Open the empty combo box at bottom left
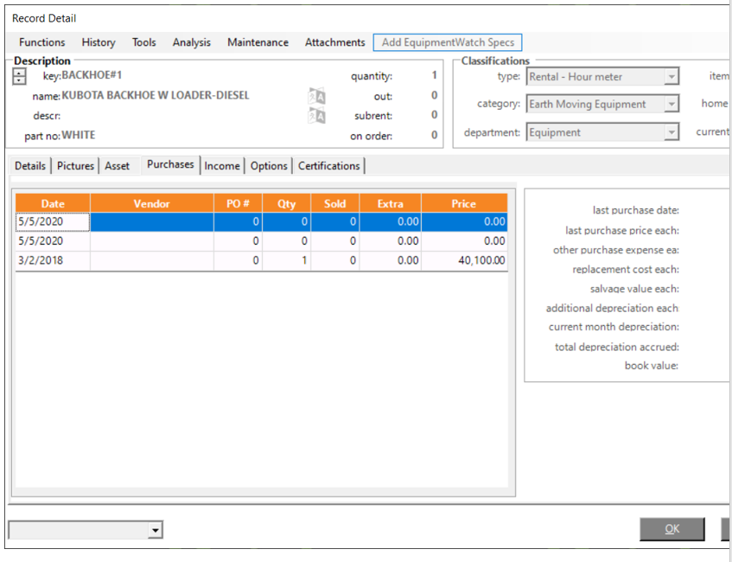 155,530
